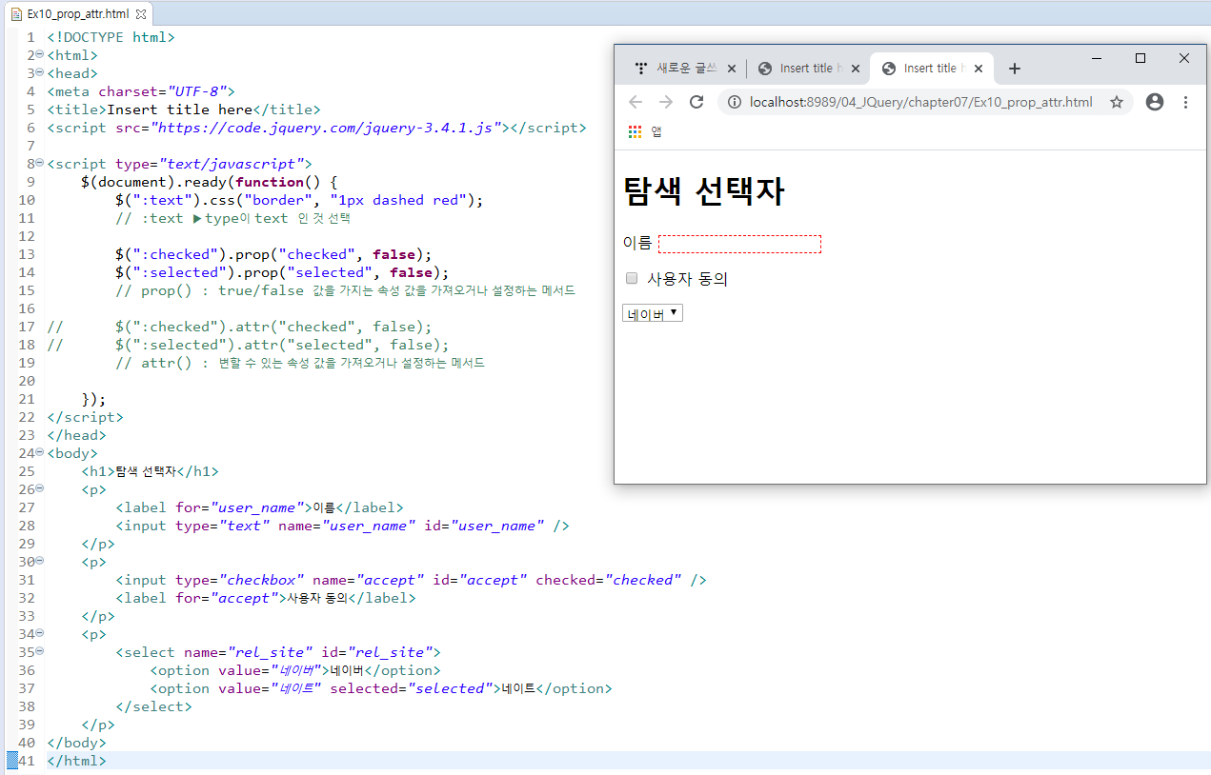The width and height of the screenshot is (1211, 775).
Task: Click the 사용자 동의 label
Action: (687, 279)
